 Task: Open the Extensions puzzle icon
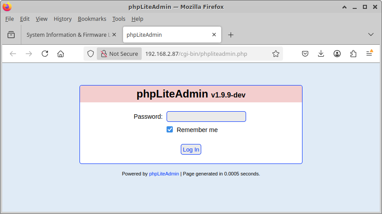point(353,54)
